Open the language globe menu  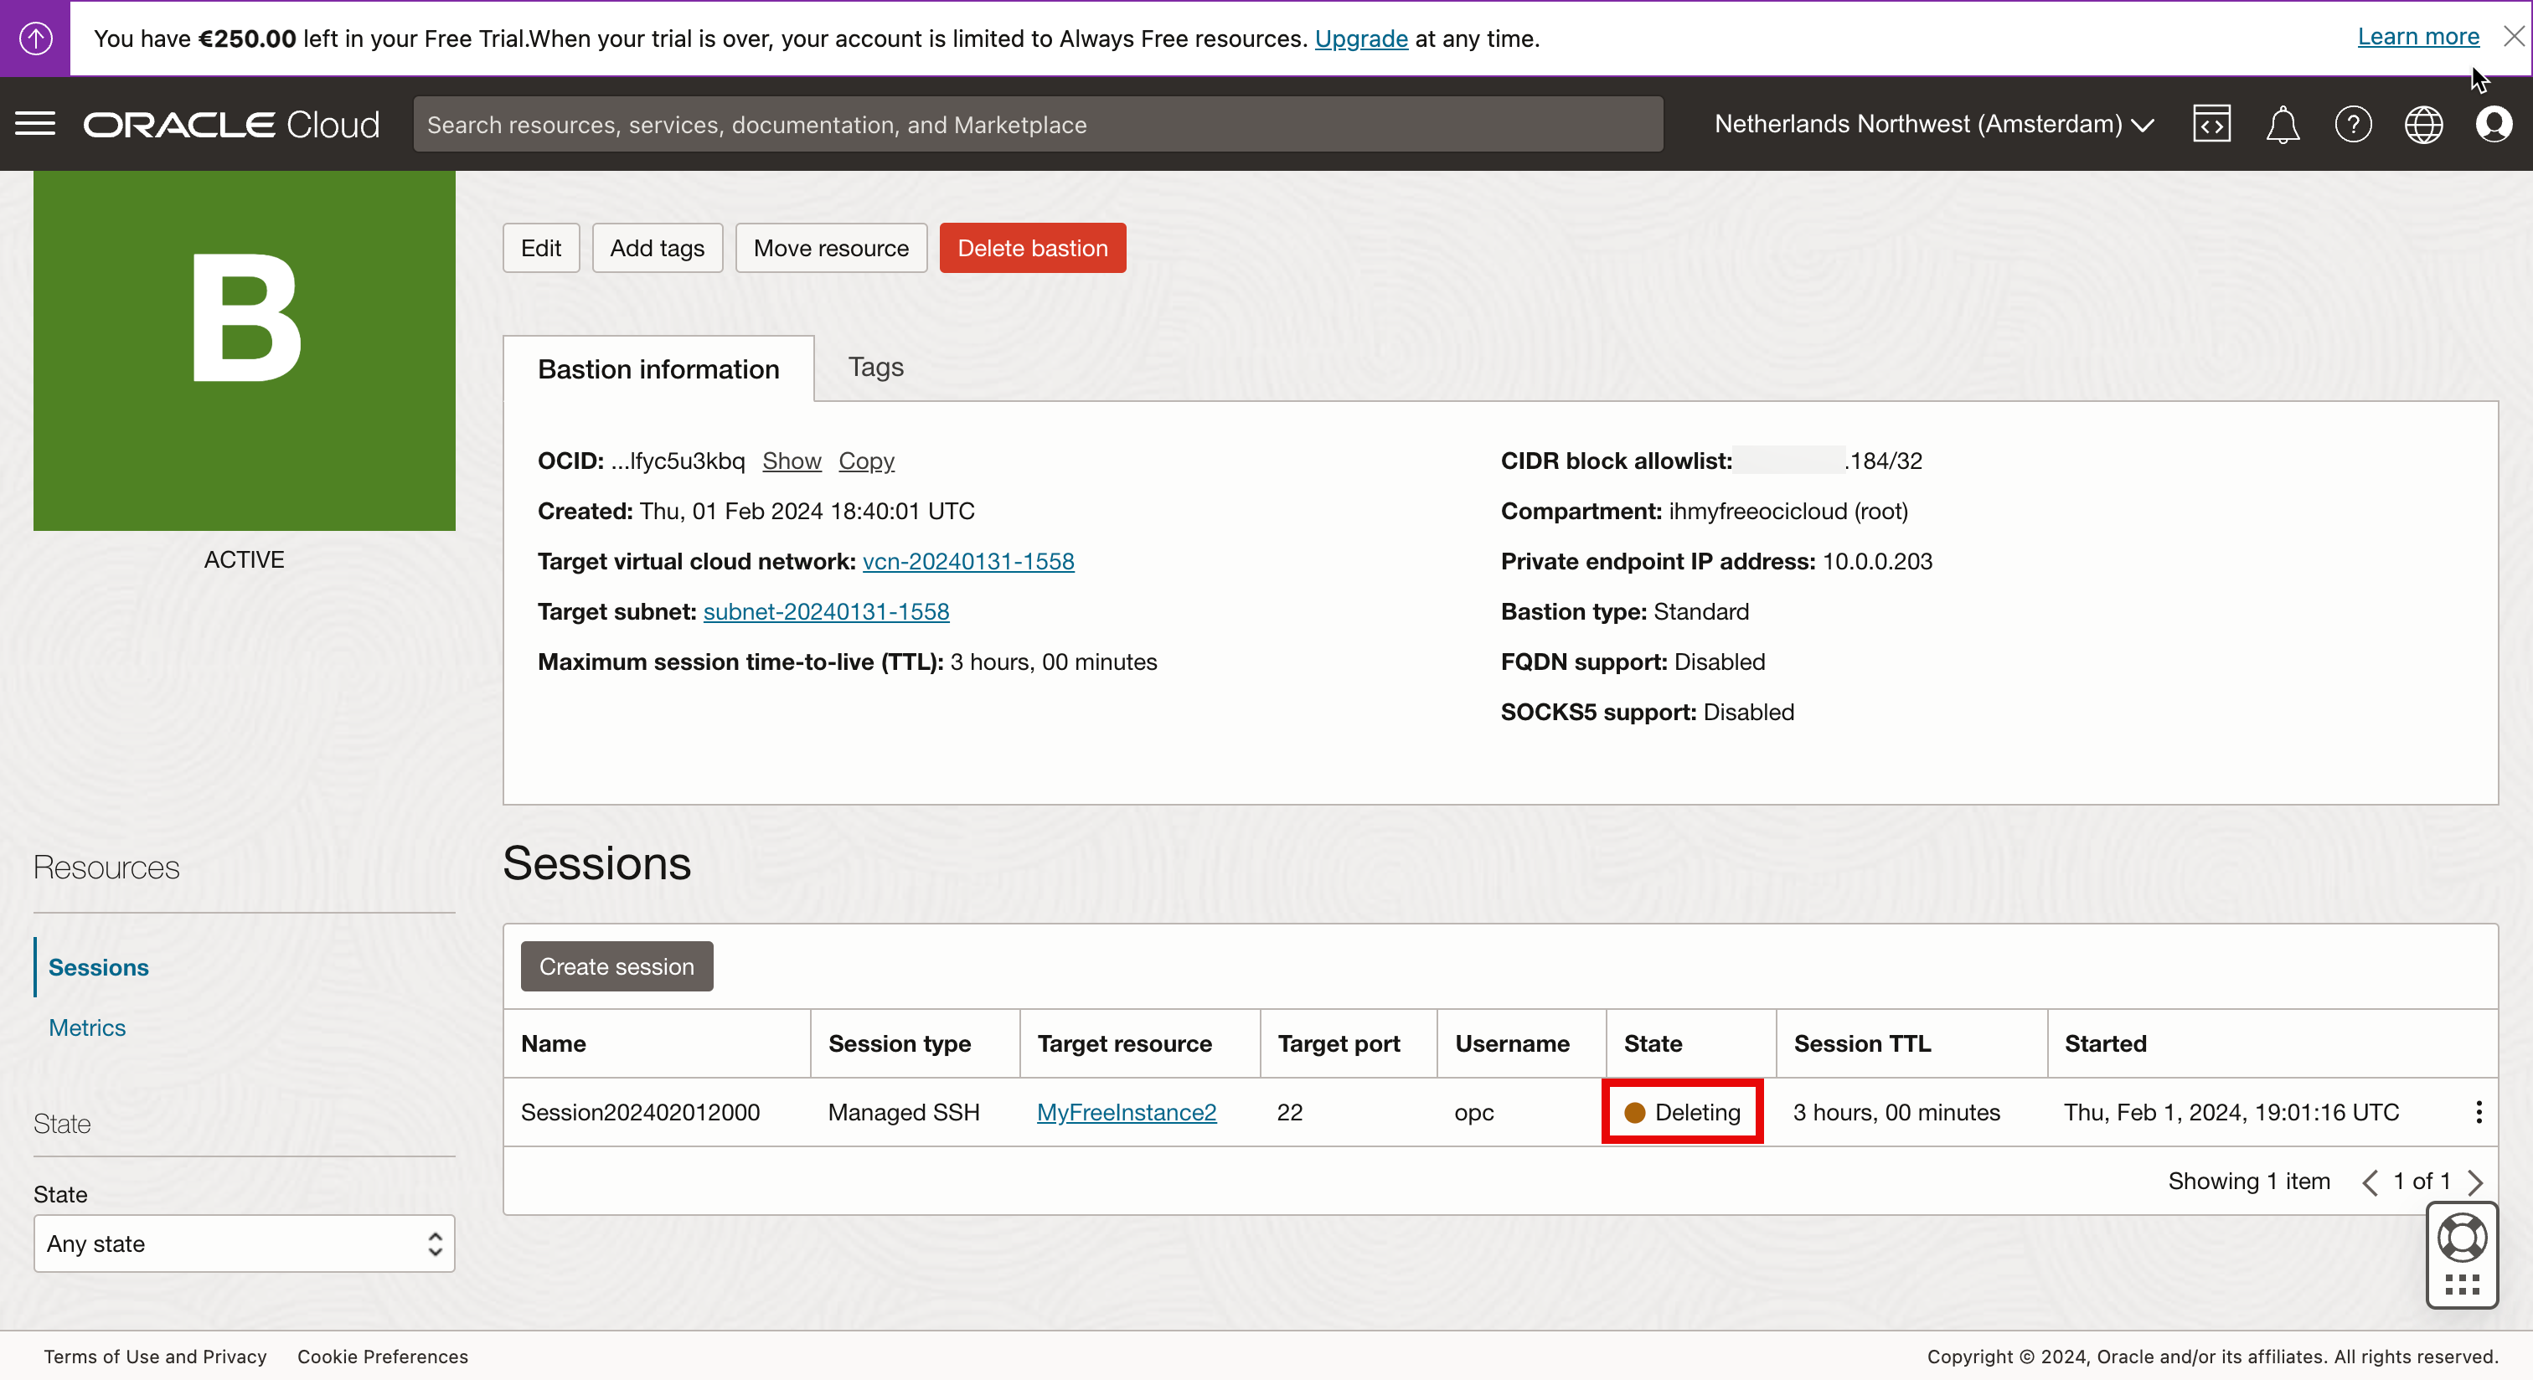[x=2424, y=124]
